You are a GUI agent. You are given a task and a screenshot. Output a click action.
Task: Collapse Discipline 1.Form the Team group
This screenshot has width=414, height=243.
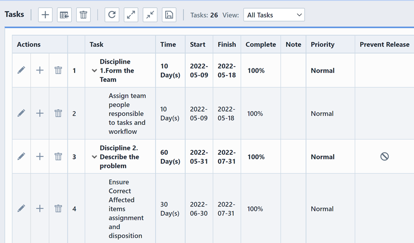[94, 71]
